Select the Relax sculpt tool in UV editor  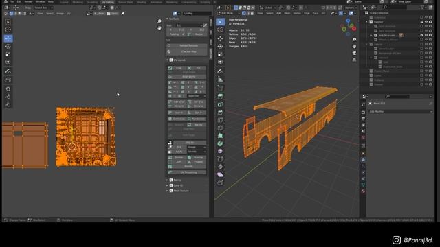click(8, 97)
